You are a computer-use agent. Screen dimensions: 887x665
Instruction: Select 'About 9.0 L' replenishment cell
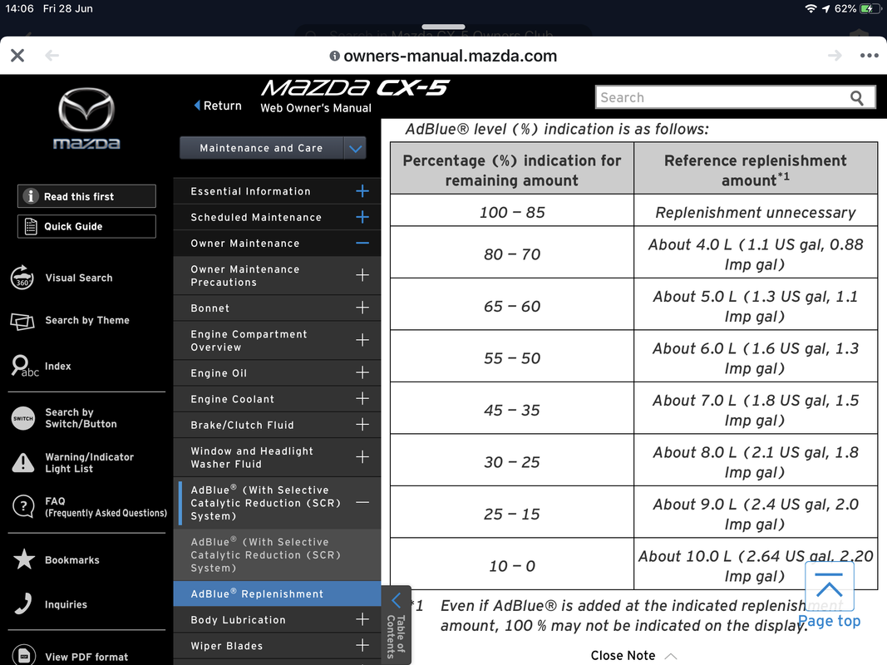click(756, 514)
